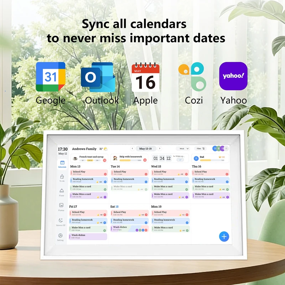Click the Wed 15 day header

pyautogui.click(x=156, y=166)
